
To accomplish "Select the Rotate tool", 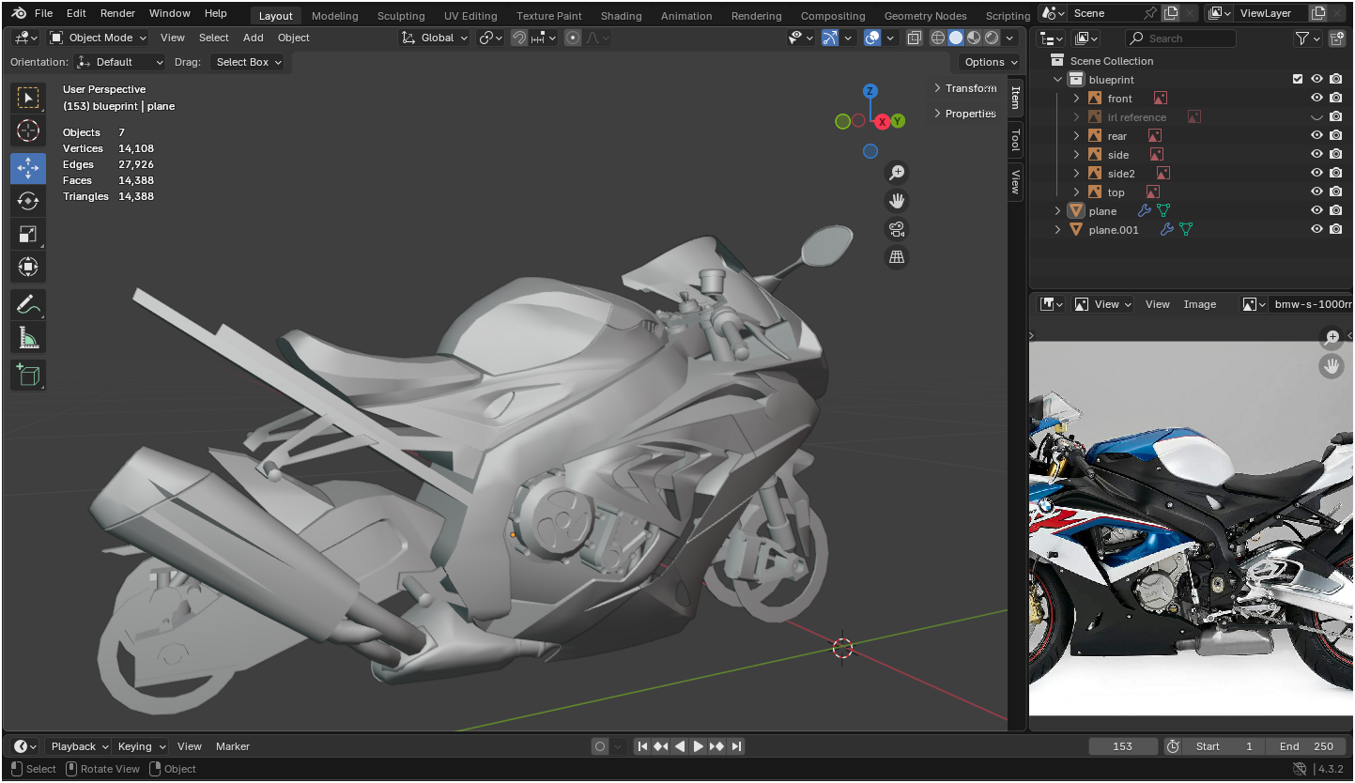I will pyautogui.click(x=28, y=201).
